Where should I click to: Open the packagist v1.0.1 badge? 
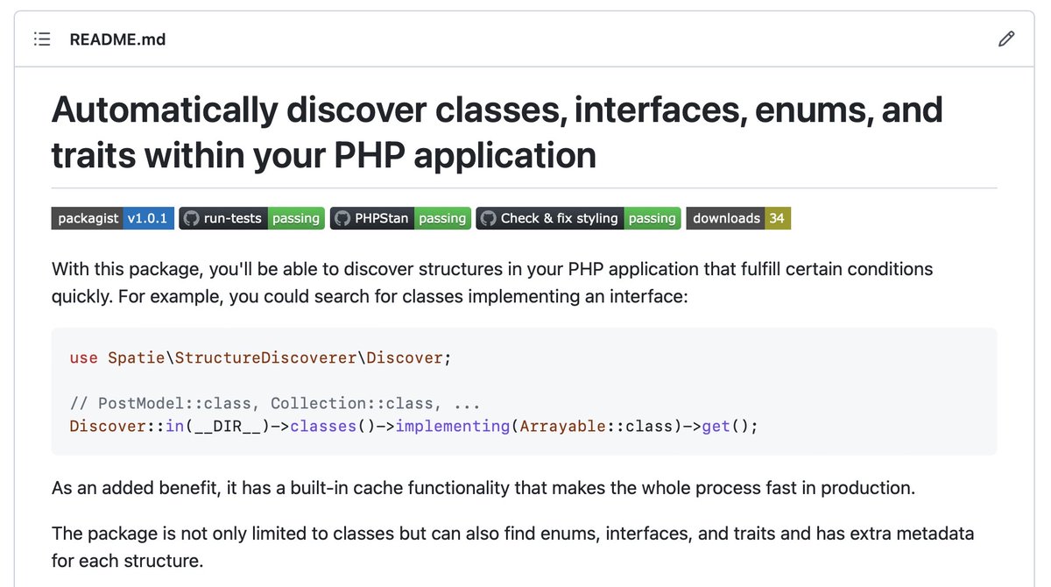coord(113,218)
